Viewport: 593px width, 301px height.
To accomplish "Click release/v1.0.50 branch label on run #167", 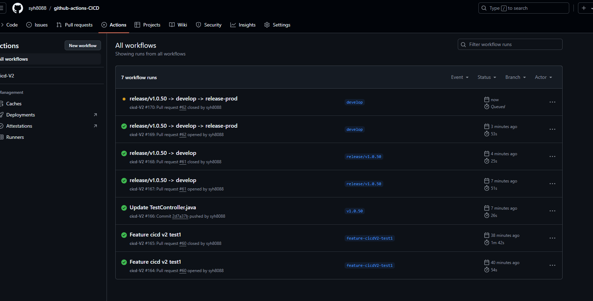I will pyautogui.click(x=364, y=184).
